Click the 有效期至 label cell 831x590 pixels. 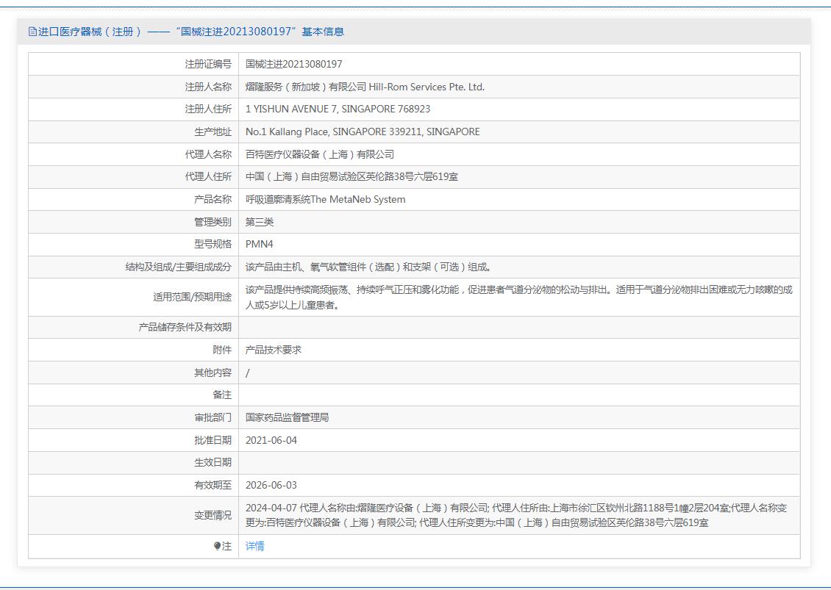pyautogui.click(x=134, y=485)
